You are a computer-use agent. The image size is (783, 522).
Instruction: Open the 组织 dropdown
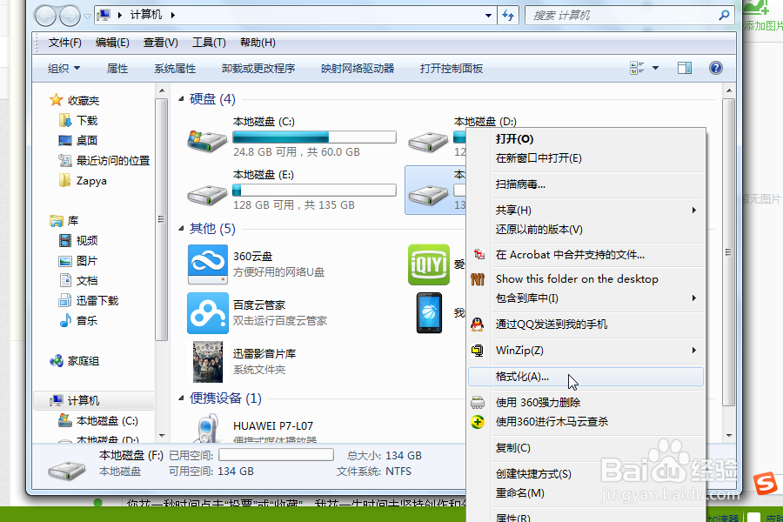click(64, 69)
